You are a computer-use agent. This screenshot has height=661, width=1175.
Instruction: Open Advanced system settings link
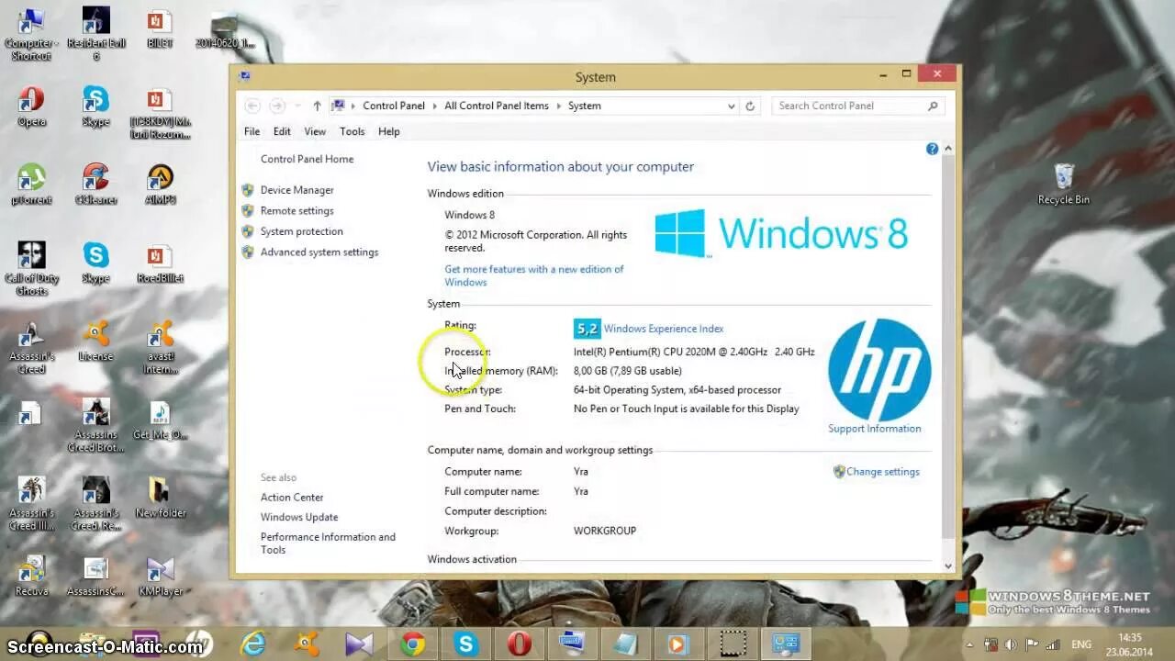[x=319, y=252]
